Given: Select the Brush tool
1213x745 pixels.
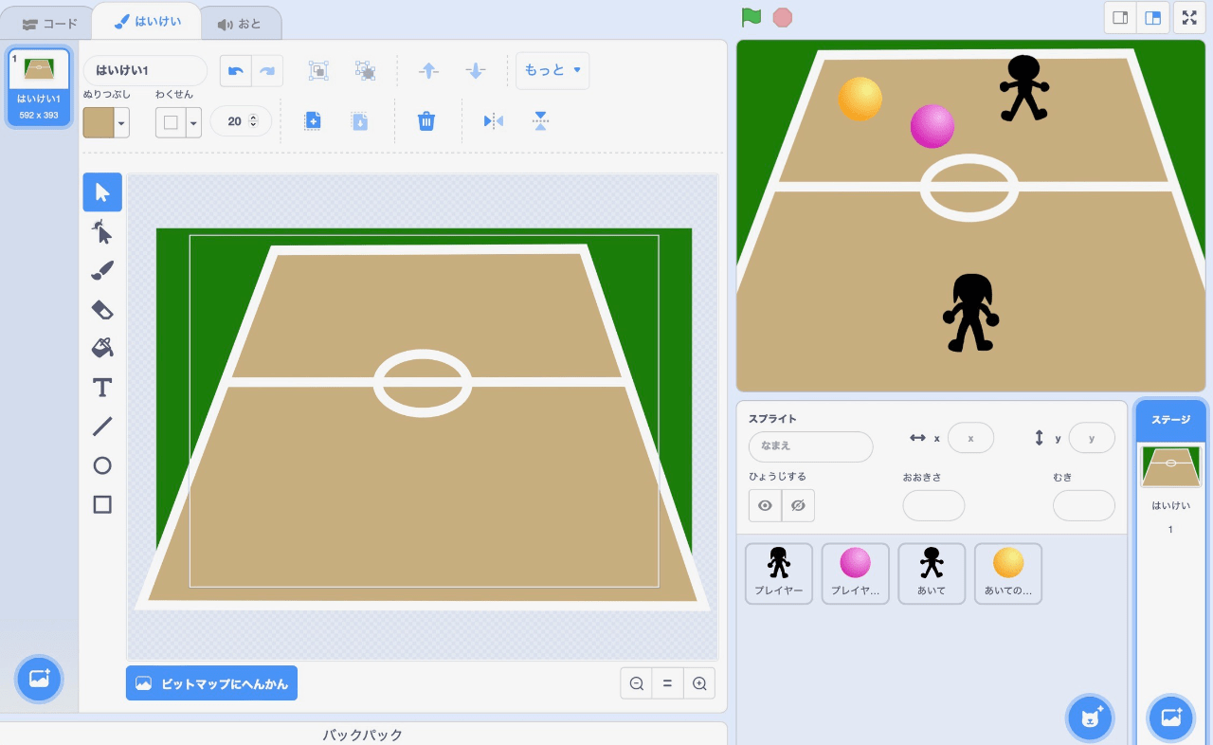Looking at the screenshot, I should (102, 270).
